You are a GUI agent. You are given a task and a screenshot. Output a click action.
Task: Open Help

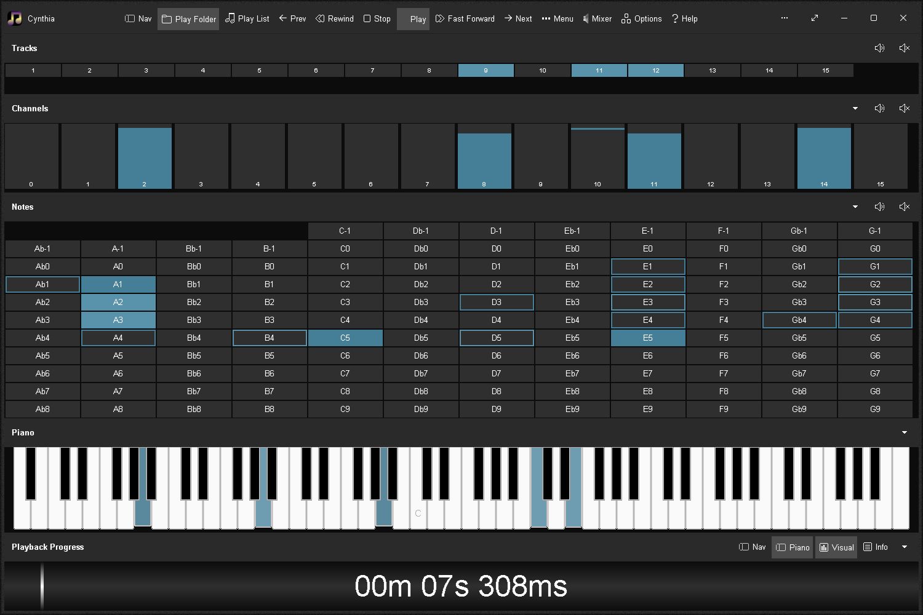click(x=684, y=18)
